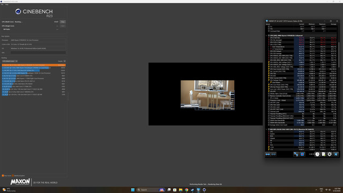The width and height of the screenshot is (343, 193).
Task: Open the CPU Multi Core ranking dropdown
Action: tap(10, 61)
